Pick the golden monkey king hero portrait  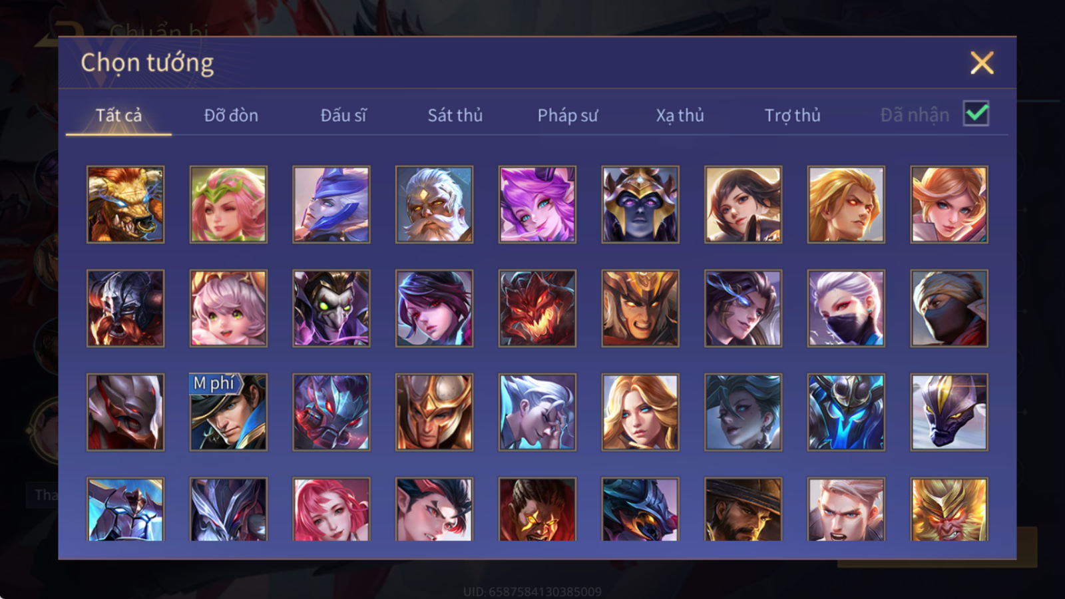coord(949,509)
